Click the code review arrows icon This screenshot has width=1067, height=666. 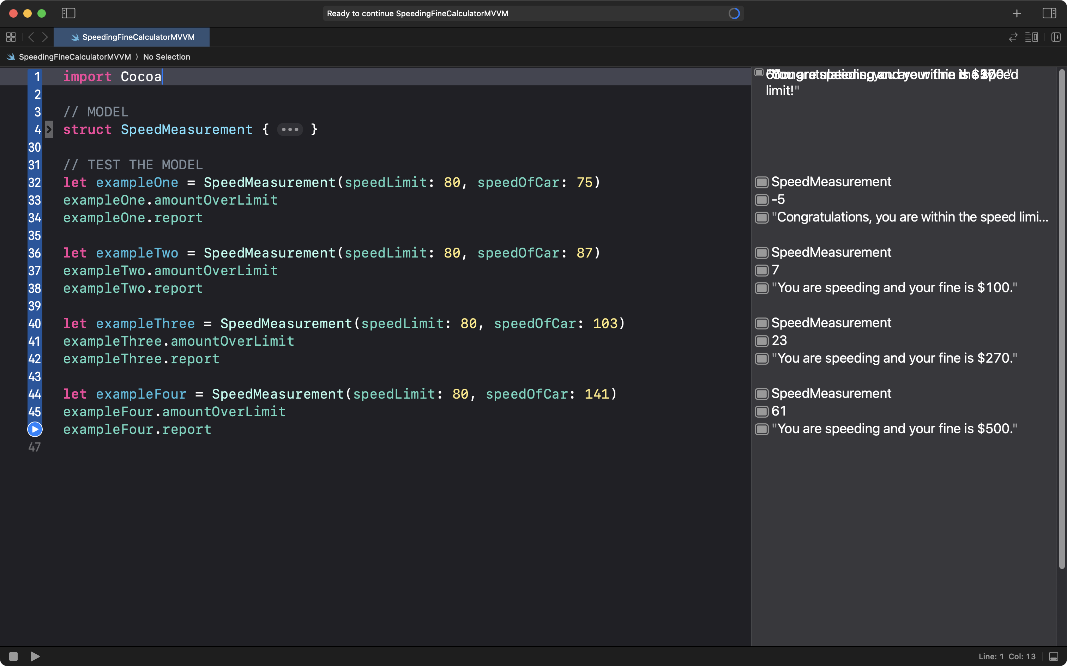coord(1013,37)
